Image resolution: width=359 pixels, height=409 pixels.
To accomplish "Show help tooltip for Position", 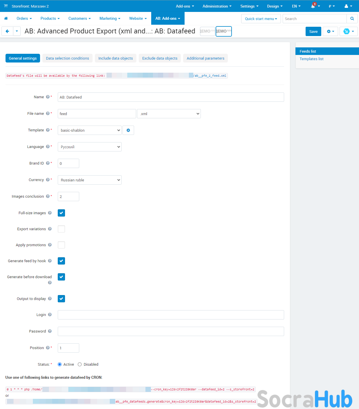I will pos(48,348).
